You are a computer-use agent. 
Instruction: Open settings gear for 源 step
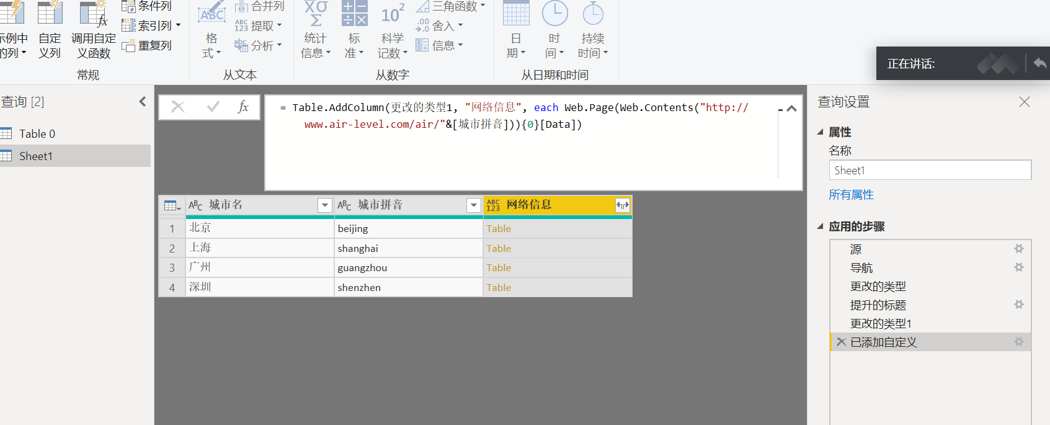point(1018,249)
